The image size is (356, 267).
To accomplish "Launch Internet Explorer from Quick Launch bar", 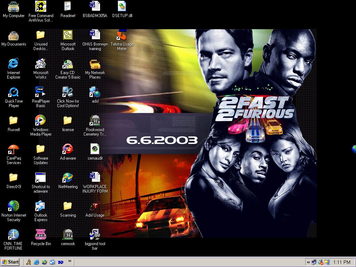I will pos(37,262).
